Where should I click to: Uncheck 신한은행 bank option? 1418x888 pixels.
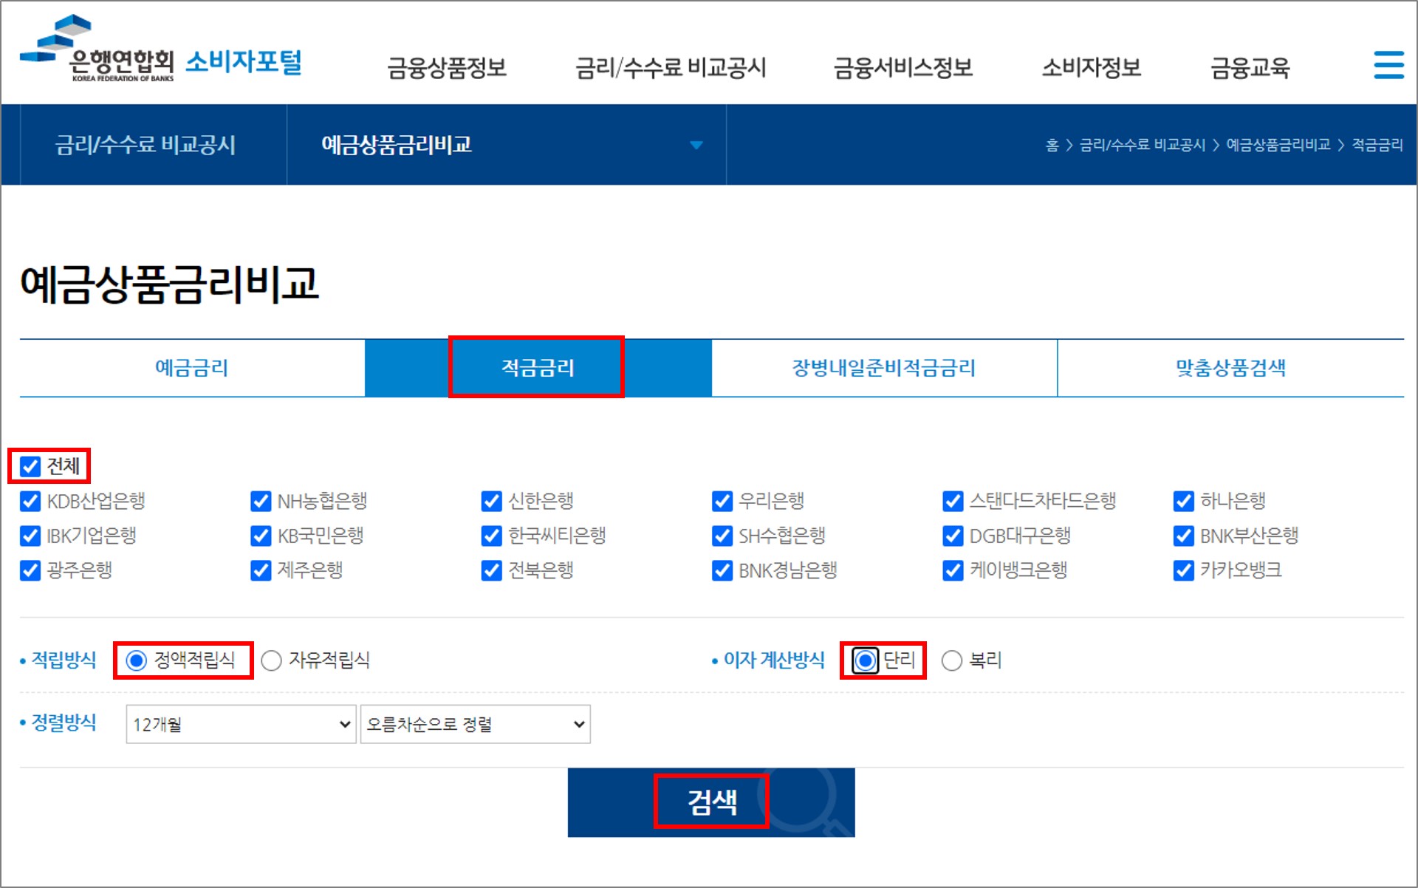tap(491, 501)
